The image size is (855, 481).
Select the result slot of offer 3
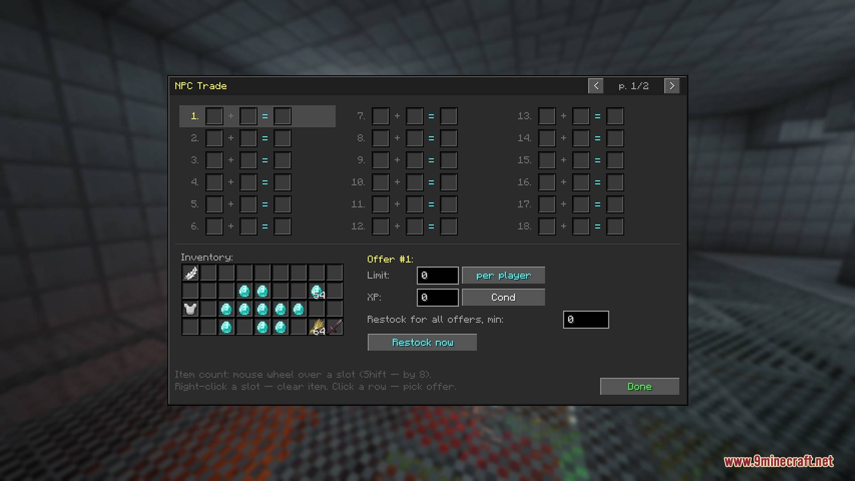click(x=282, y=160)
